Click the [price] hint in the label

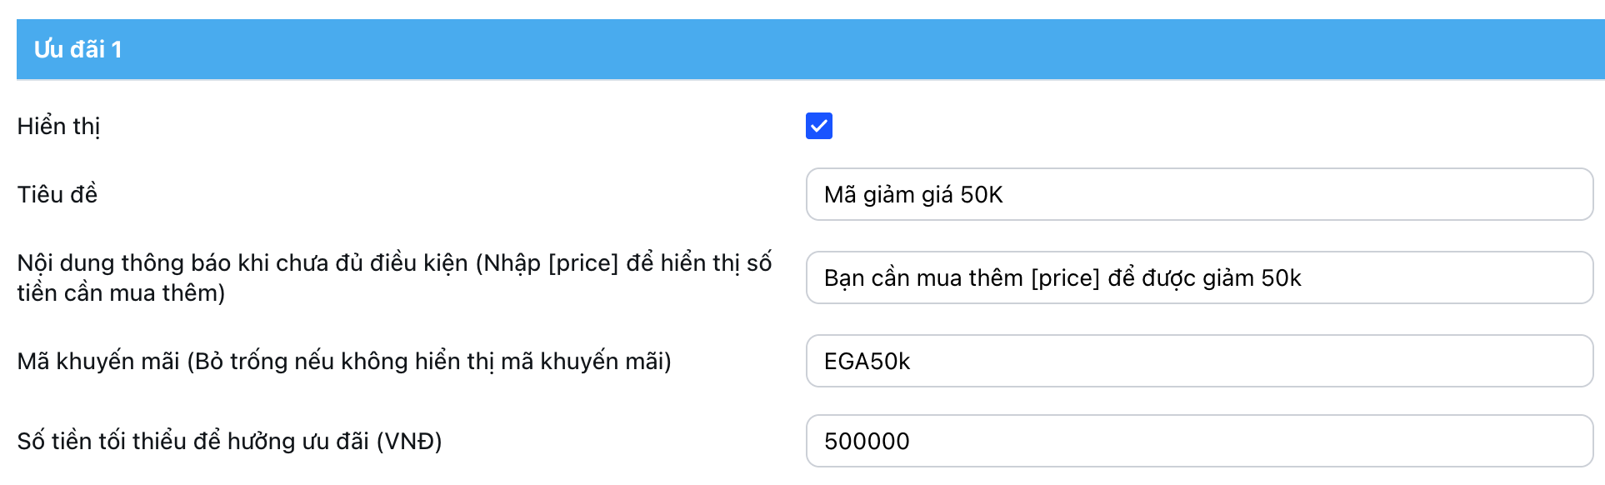coord(582,263)
